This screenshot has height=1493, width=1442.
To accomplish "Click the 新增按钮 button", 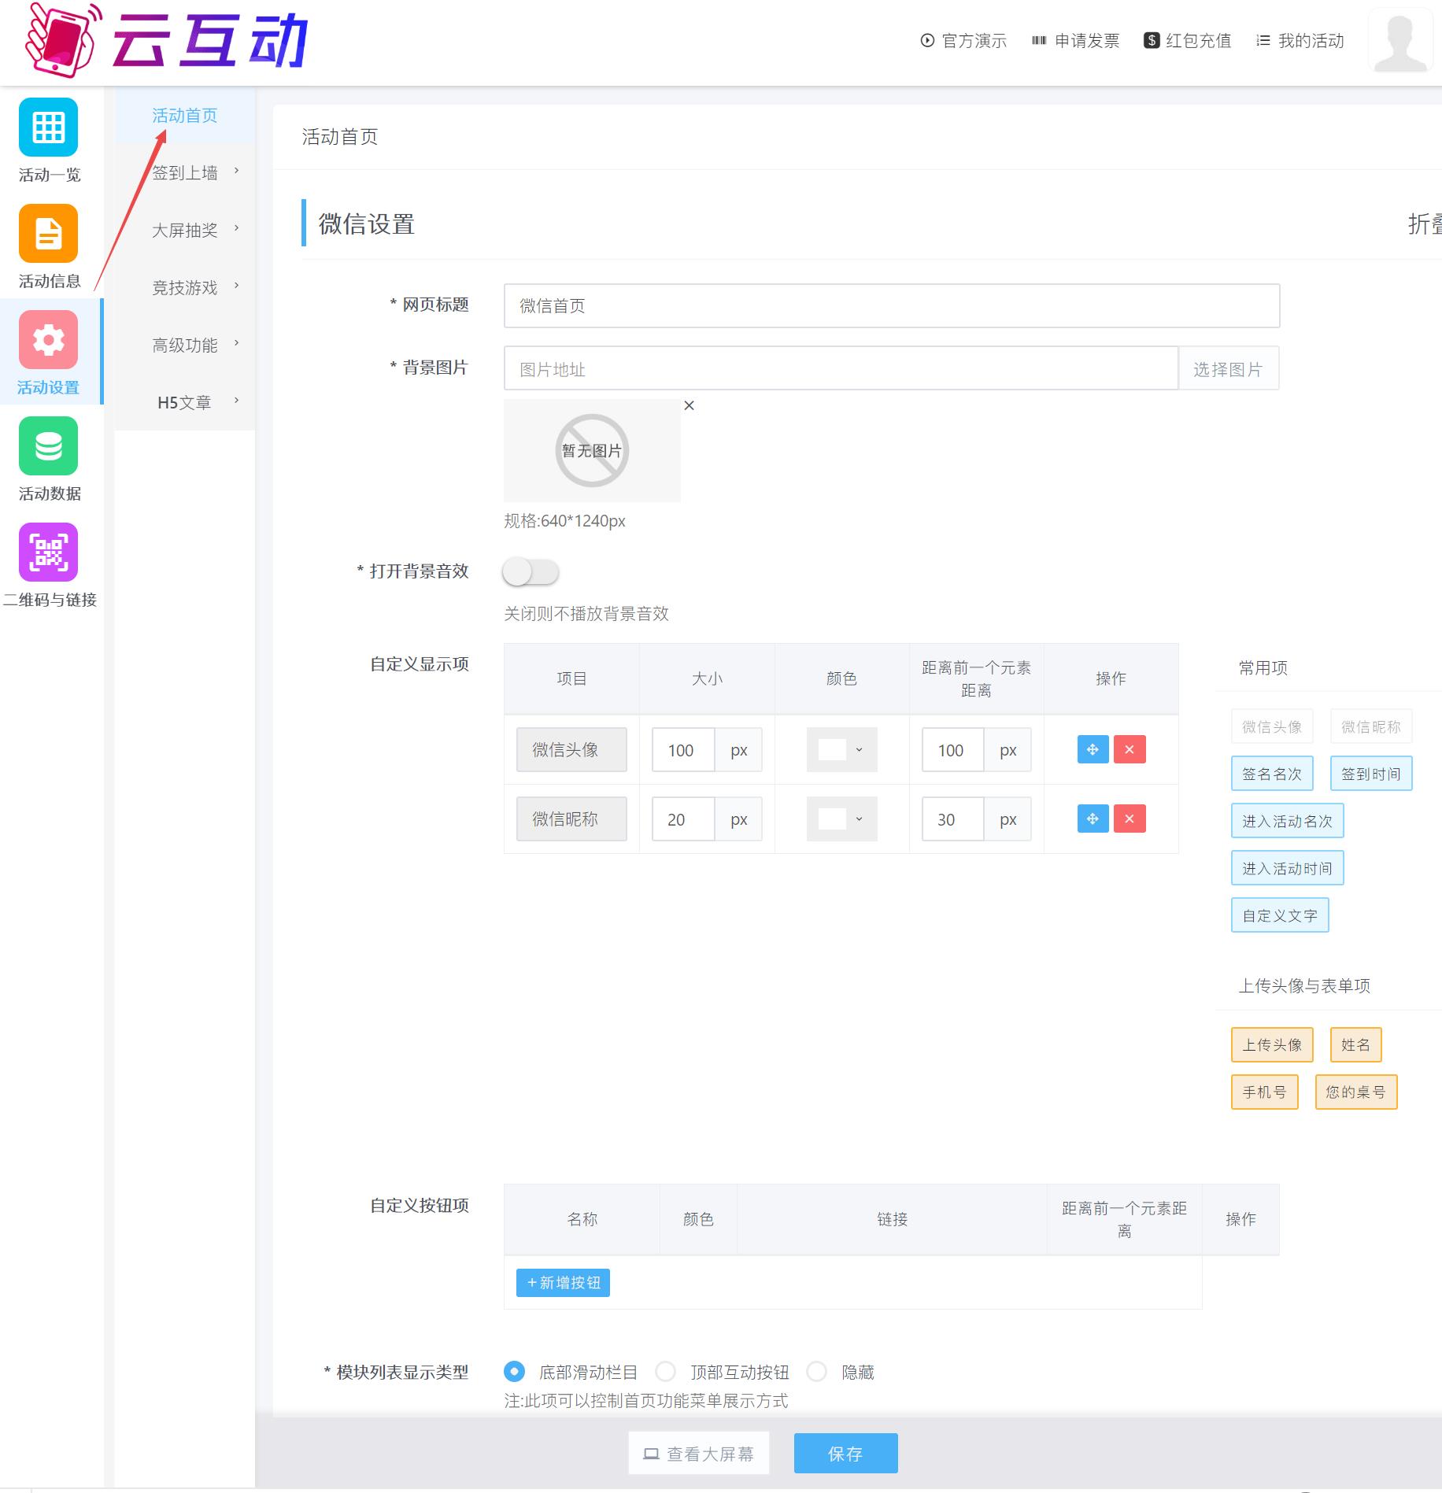I will pos(563,1283).
